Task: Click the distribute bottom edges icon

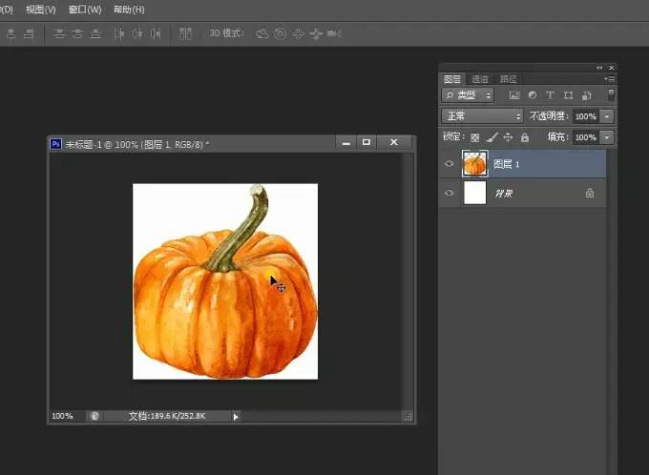Action: pyautogui.click(x=95, y=34)
